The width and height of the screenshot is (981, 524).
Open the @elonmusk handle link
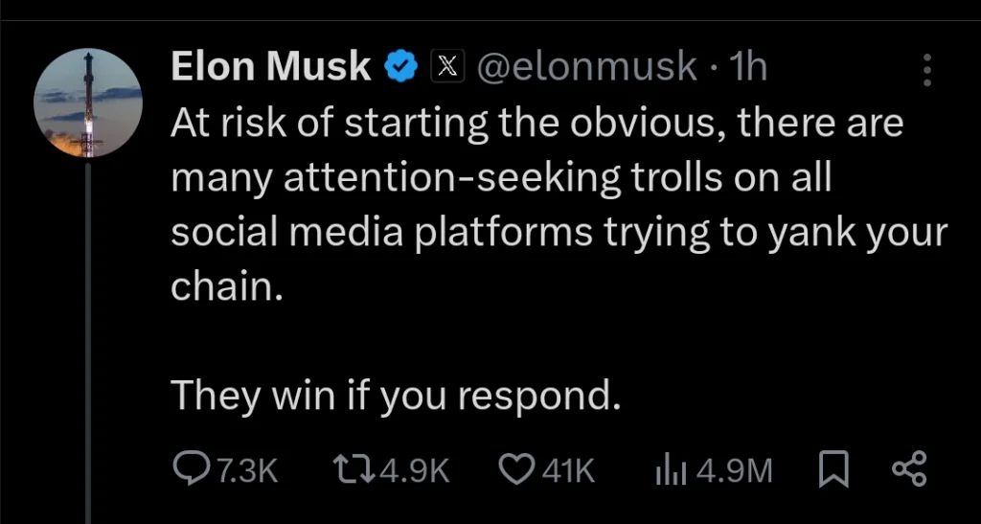(587, 67)
